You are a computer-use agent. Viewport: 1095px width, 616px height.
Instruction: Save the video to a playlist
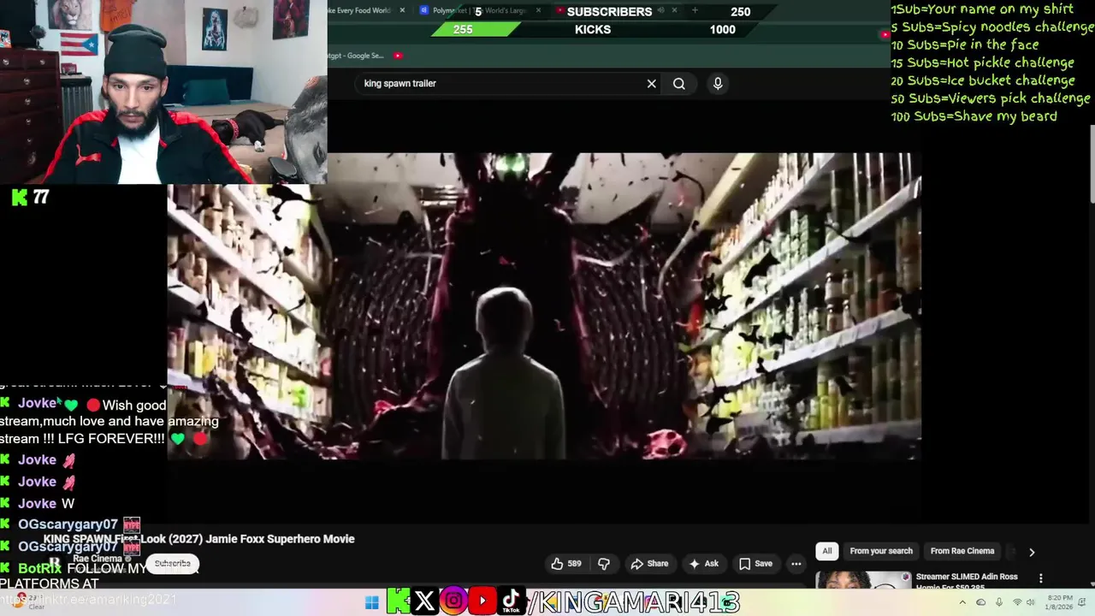click(x=756, y=564)
